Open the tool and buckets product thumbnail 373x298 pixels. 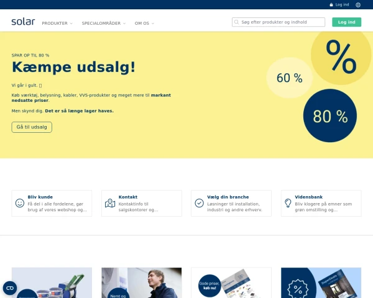coord(52,283)
